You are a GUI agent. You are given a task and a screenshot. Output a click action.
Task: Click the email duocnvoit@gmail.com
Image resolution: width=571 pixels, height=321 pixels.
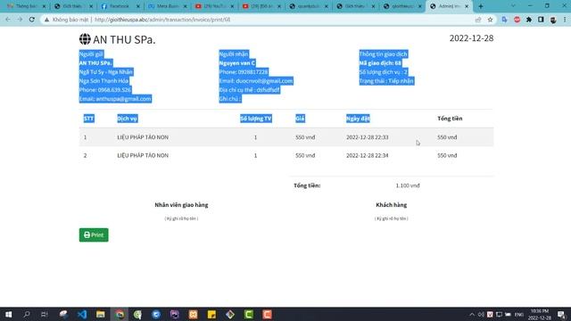[264, 81]
